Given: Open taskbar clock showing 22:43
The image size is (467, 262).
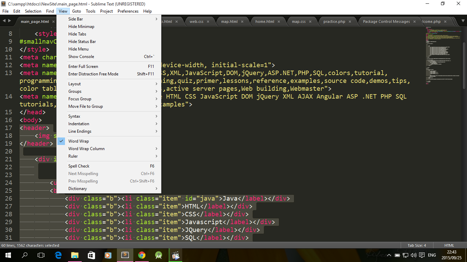Looking at the screenshot, I should pos(451,255).
